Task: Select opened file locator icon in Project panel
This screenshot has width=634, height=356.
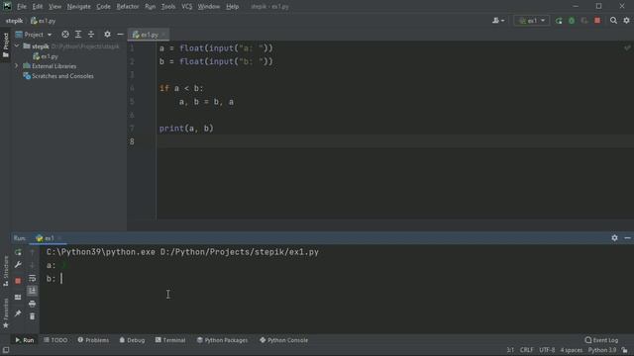Action: click(x=65, y=35)
